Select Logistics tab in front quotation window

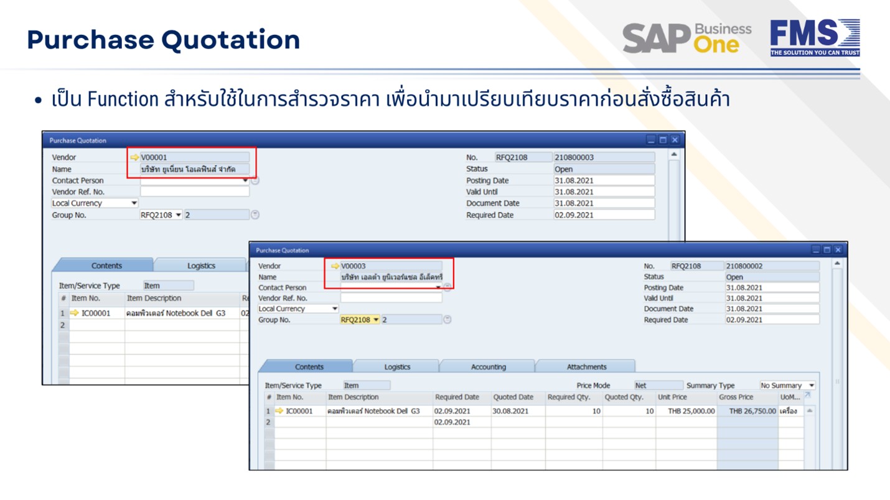pos(397,367)
